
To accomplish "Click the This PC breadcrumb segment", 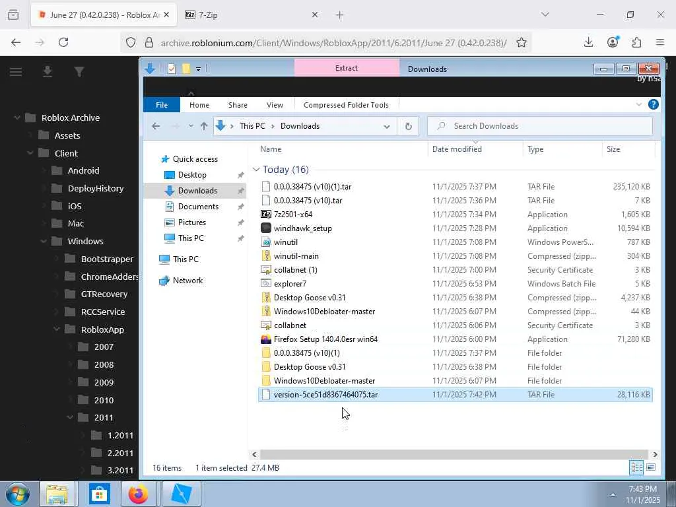I will point(252,126).
